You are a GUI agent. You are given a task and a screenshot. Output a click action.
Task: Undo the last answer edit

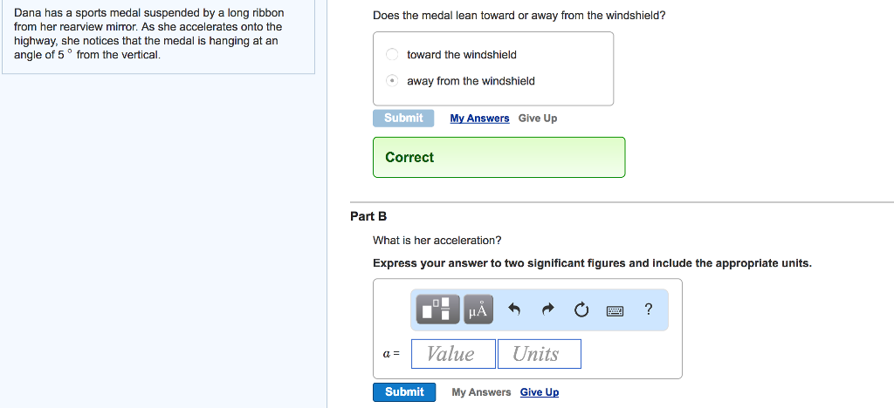pos(514,309)
